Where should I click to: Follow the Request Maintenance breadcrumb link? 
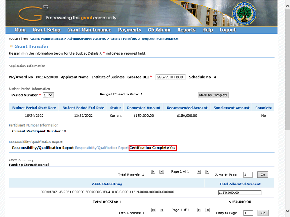(160, 39)
